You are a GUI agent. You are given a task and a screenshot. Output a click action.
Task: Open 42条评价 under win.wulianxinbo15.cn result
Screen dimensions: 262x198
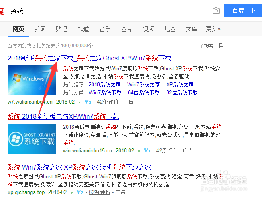[167, 150]
